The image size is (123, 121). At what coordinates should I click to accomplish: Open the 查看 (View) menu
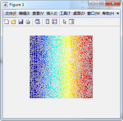[38, 13]
